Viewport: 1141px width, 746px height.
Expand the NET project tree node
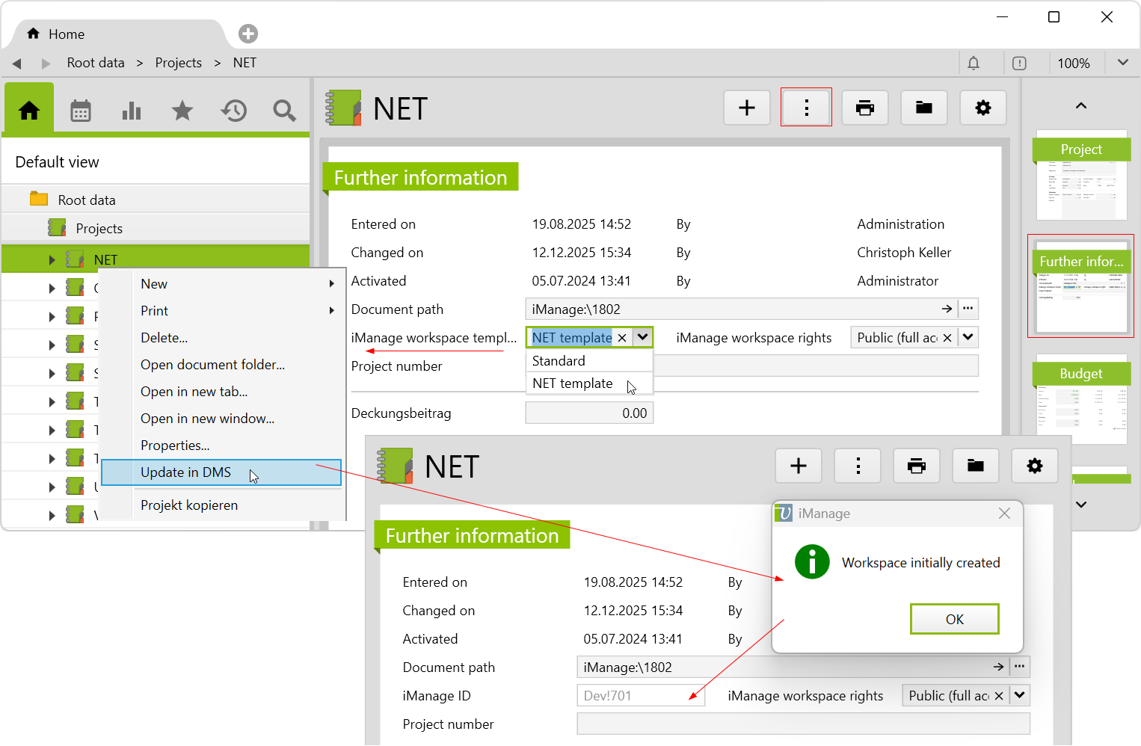pyautogui.click(x=52, y=260)
